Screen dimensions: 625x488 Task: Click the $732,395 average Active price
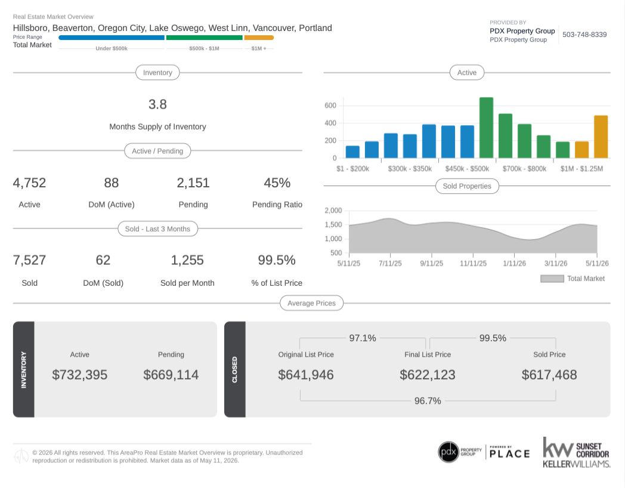click(80, 375)
